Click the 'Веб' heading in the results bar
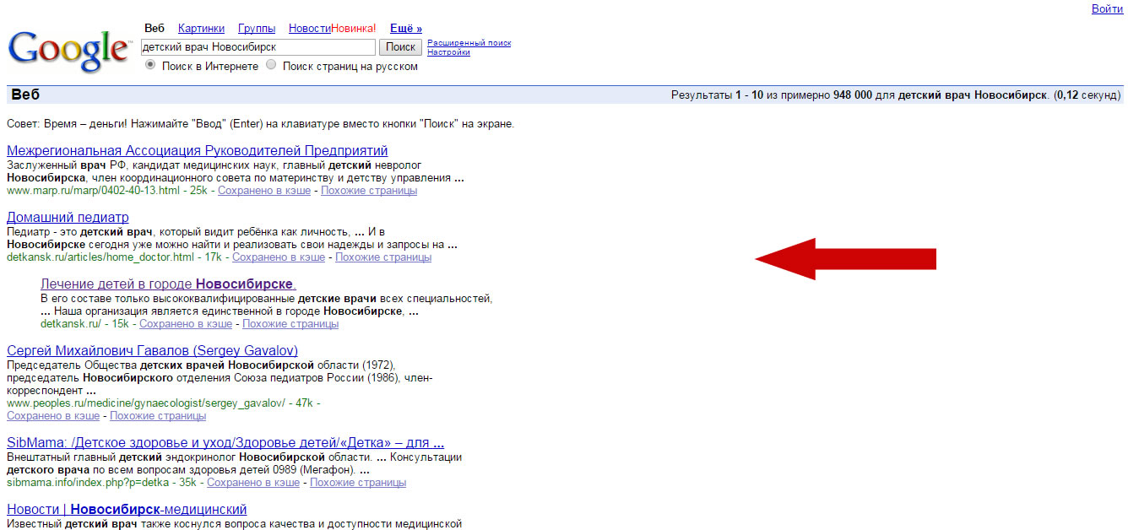Viewport: 1128px width, 530px height. 25,95
